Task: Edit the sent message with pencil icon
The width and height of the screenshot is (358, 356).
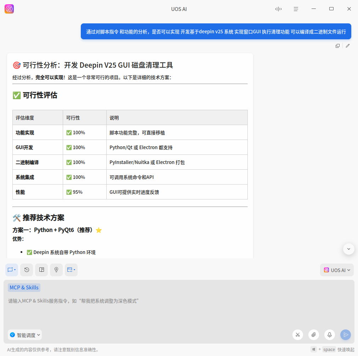Action: coord(348,46)
